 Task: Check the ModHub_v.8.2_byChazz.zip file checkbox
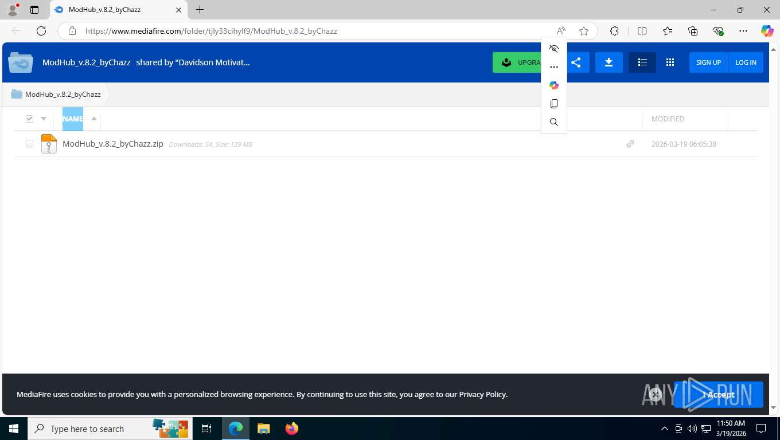point(29,144)
